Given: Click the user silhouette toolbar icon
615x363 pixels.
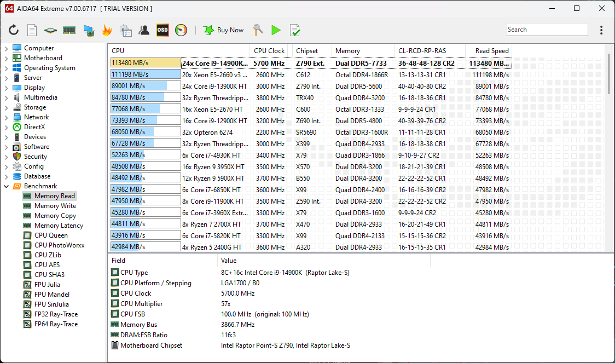Looking at the screenshot, I should [144, 30].
